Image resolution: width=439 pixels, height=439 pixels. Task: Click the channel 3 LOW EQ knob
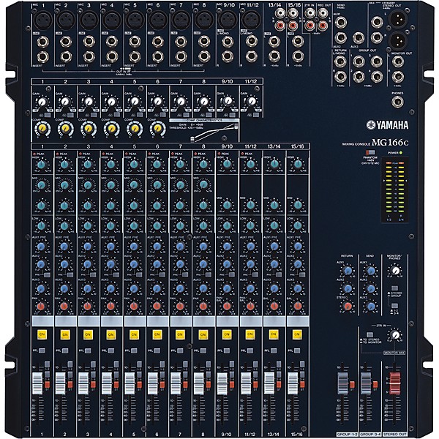tap(88, 225)
